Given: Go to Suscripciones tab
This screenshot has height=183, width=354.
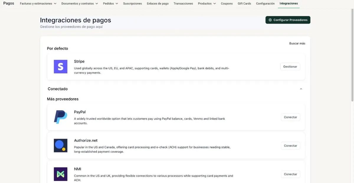Looking at the screenshot, I should click(132, 4).
